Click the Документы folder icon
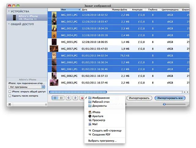The height and width of the screenshot is (148, 196). [x=90, y=106]
